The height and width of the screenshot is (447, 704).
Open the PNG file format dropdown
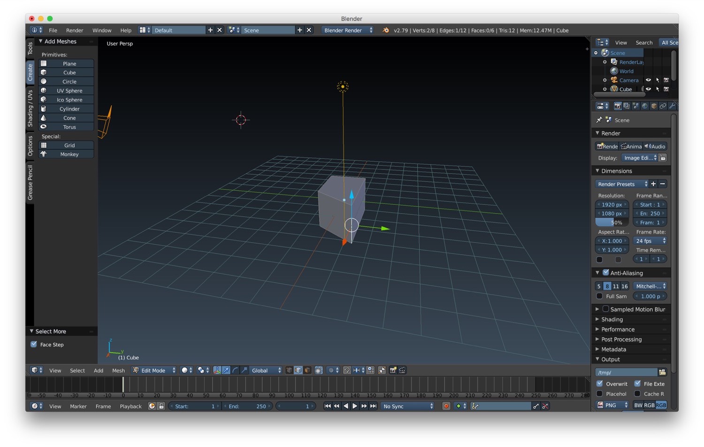(612, 405)
